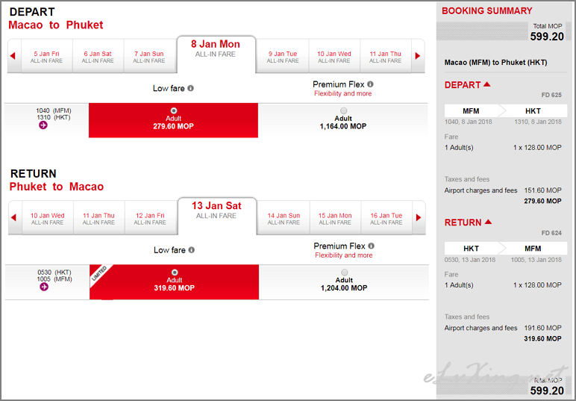The width and height of the screenshot is (576, 401).
Task: Click return Low fare info icon
Action: coord(192,250)
